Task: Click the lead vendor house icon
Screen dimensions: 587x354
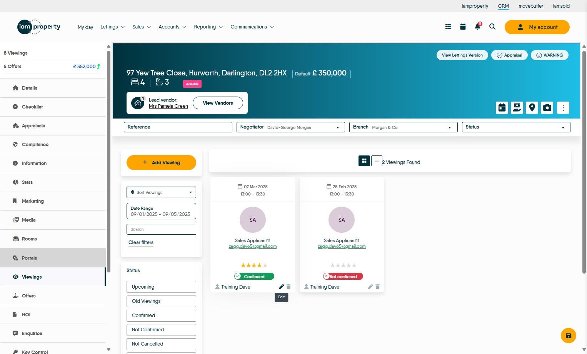Action: point(138,103)
